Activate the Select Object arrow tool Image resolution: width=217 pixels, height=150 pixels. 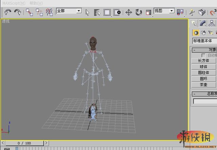point(87,12)
